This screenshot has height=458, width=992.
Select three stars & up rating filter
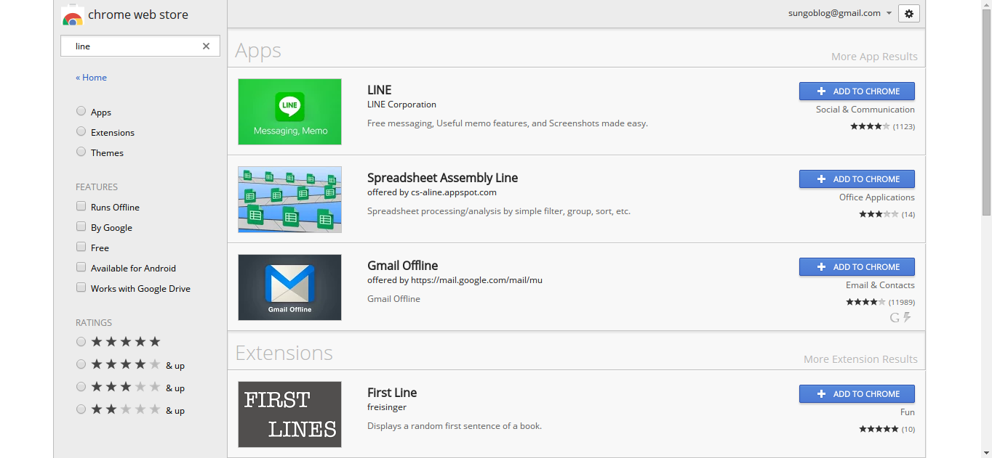(x=81, y=386)
